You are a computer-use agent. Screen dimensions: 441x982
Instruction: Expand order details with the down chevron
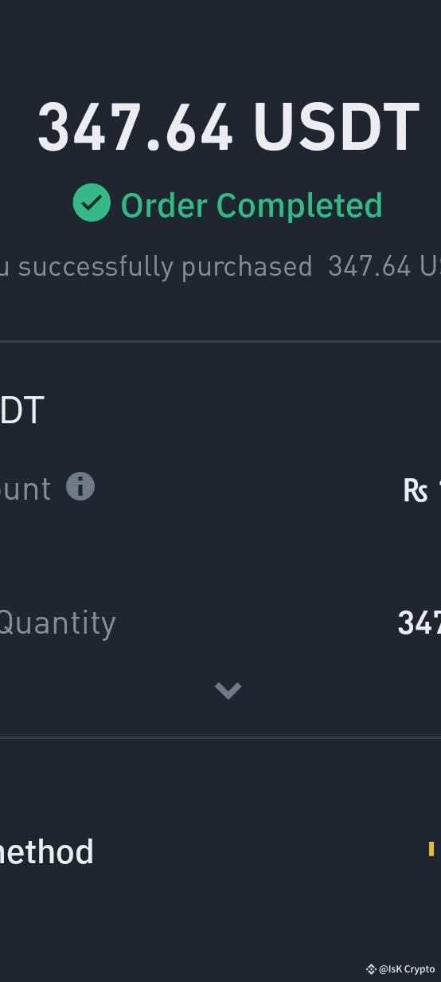pyautogui.click(x=228, y=690)
